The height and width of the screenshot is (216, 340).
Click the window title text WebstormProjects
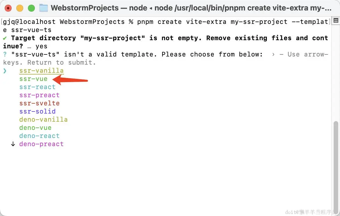(85, 8)
